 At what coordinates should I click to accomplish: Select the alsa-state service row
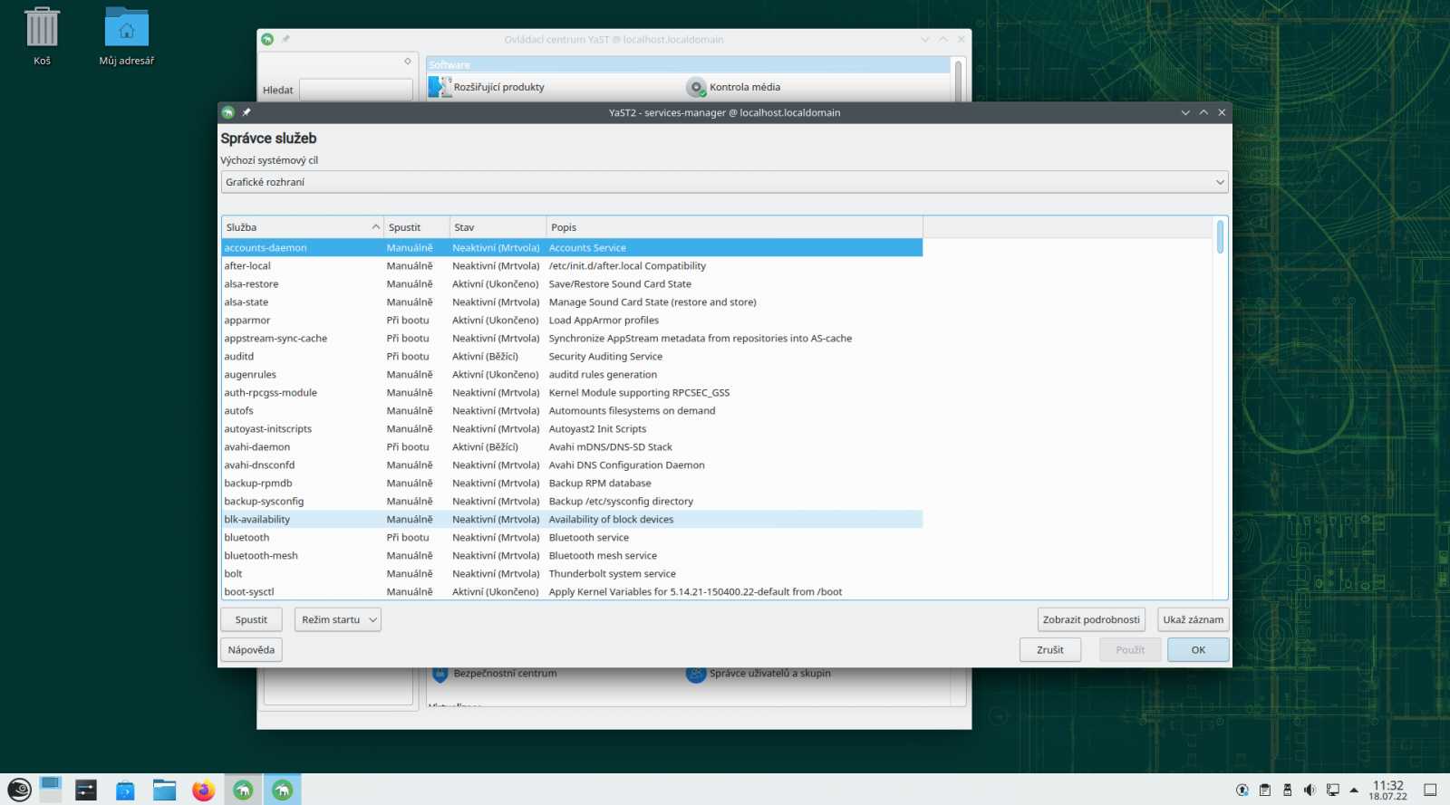pos(572,302)
